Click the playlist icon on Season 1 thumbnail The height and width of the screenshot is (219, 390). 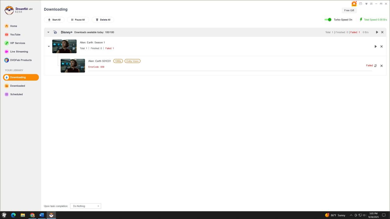[x=73, y=49]
